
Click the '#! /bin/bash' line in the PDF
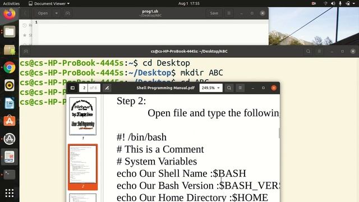[141, 137]
